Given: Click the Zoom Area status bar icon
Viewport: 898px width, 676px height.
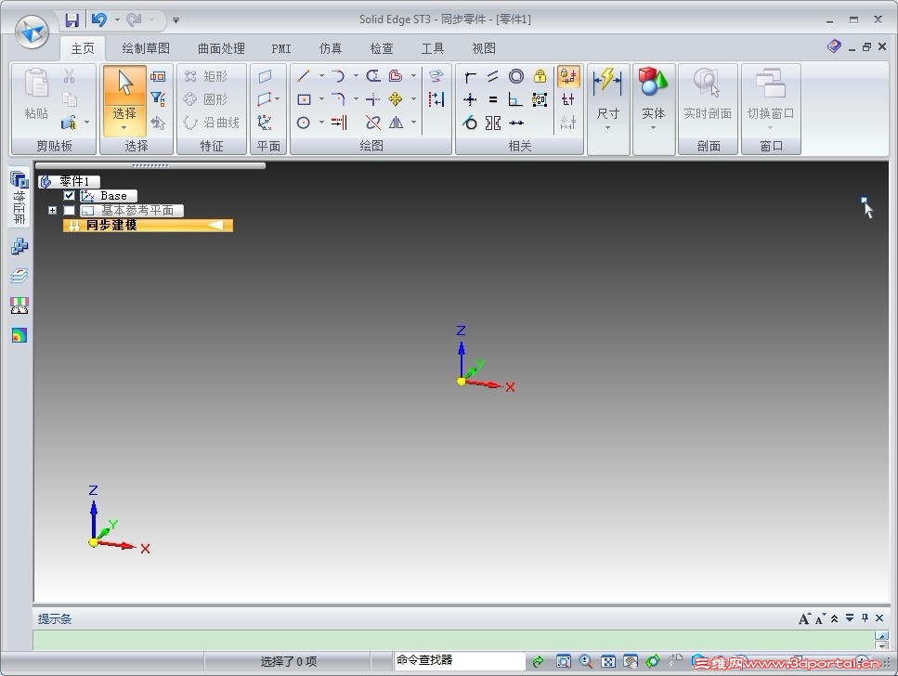Looking at the screenshot, I should (563, 662).
